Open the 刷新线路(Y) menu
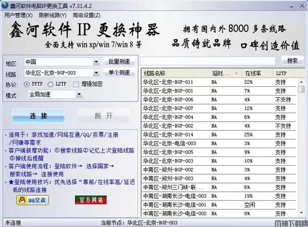The width and height of the screenshot is (308, 227). tap(52, 15)
